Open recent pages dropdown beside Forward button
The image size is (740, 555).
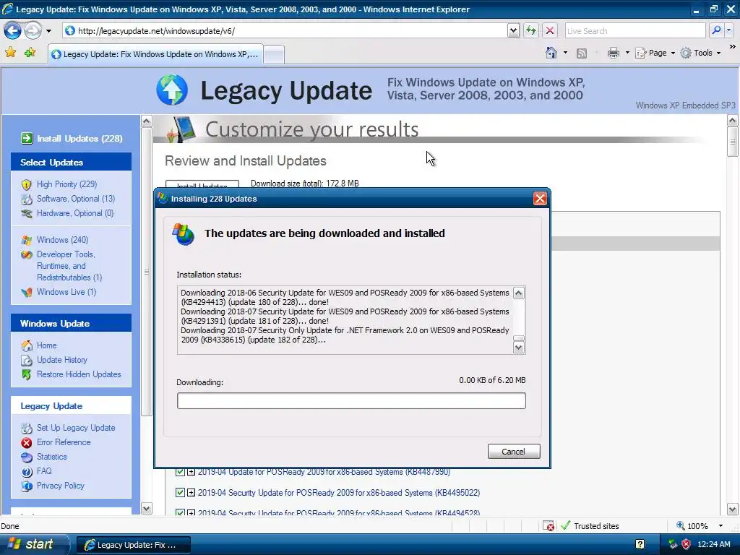[x=48, y=31]
